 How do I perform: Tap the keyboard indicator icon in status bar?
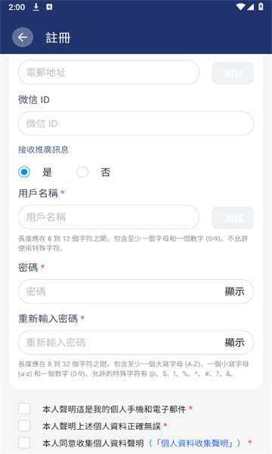pos(49,7)
